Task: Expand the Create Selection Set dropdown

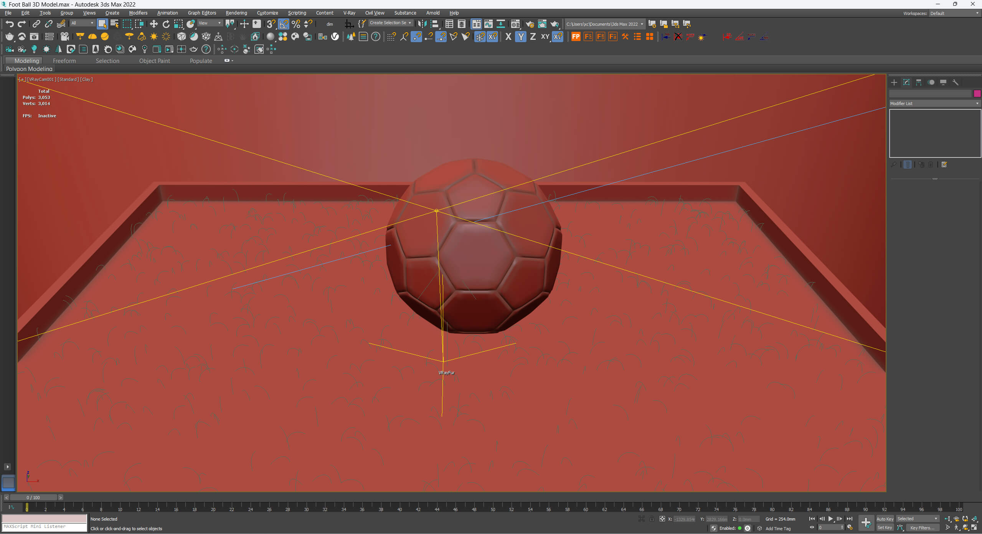Action: click(x=391, y=23)
